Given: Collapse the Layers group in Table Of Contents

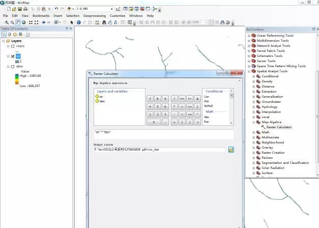Looking at the screenshot, I should pyautogui.click(x=3, y=41).
